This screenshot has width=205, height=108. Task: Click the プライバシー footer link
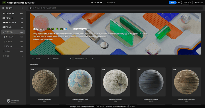(99, 106)
